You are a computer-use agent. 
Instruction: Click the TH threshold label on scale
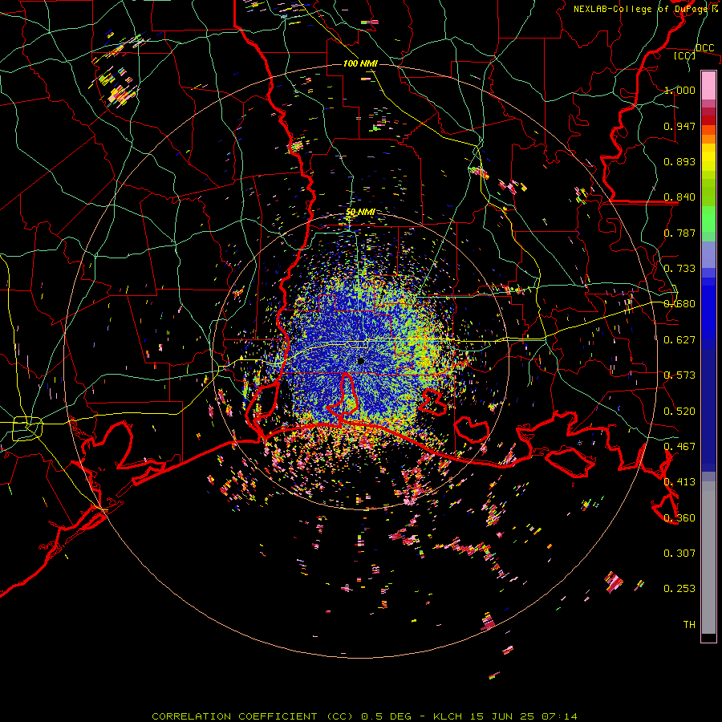[689, 625]
